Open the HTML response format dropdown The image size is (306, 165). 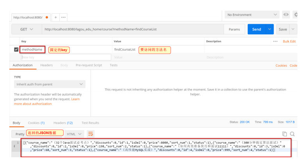[x=74, y=134]
